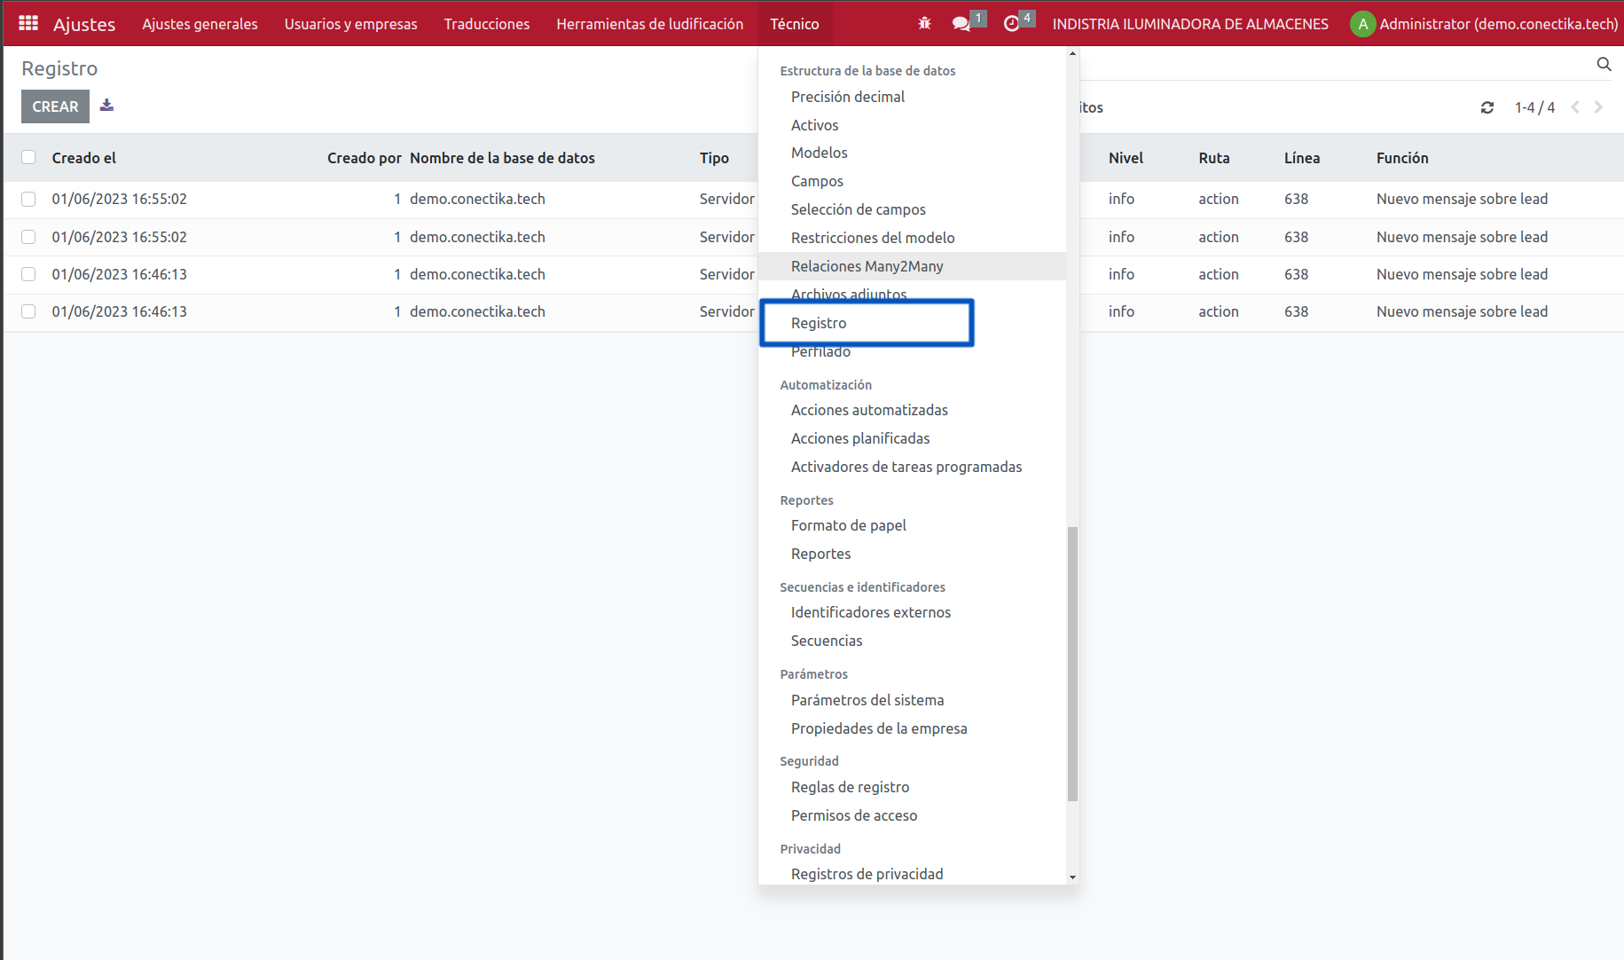The height and width of the screenshot is (960, 1624).
Task: Open the apps grid home menu
Action: point(28,23)
